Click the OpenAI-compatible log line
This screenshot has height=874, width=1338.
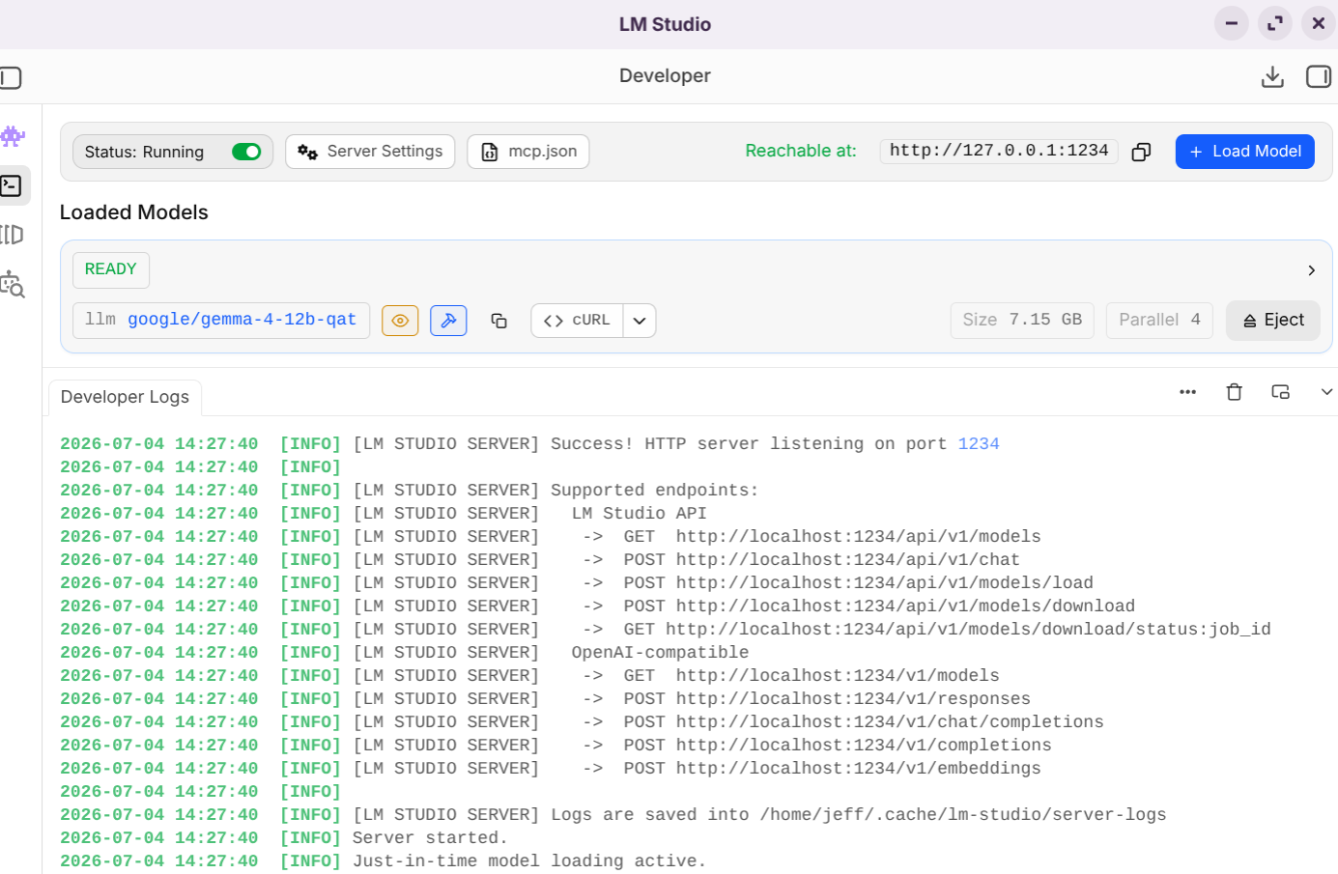pos(405,653)
